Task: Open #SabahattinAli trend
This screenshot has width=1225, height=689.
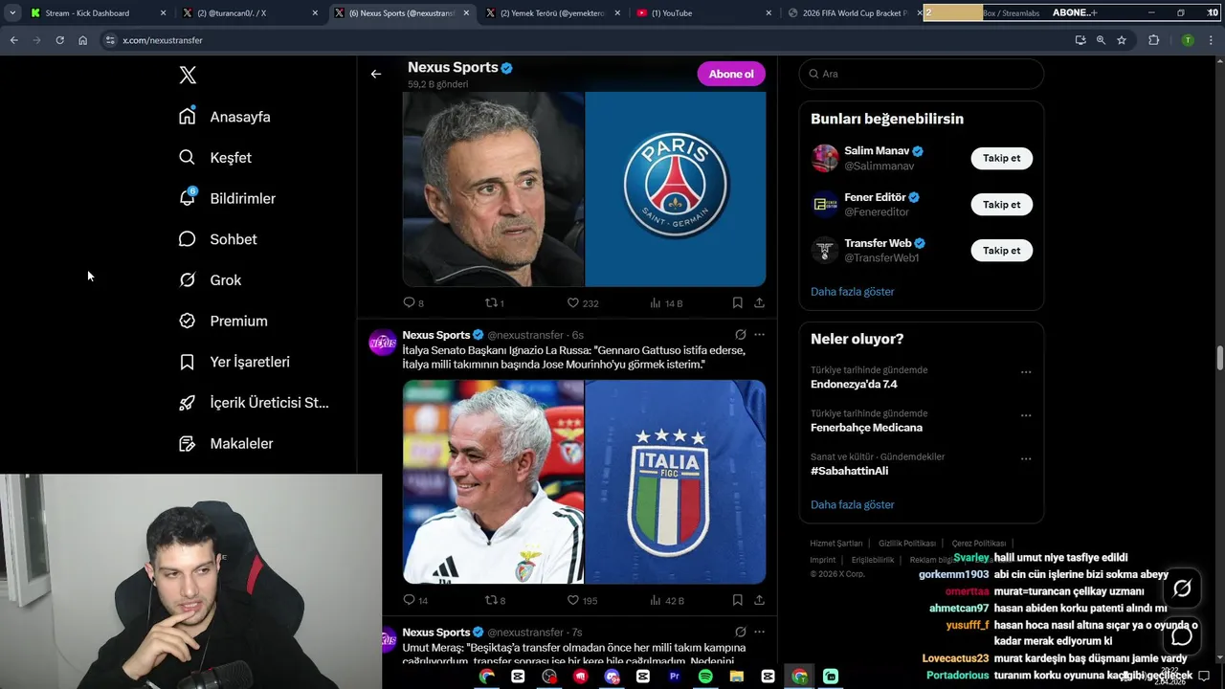Action: 849,471
